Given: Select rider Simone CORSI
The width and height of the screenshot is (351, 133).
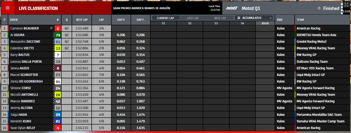Looking at the screenshot, I should [x=21, y=88].
